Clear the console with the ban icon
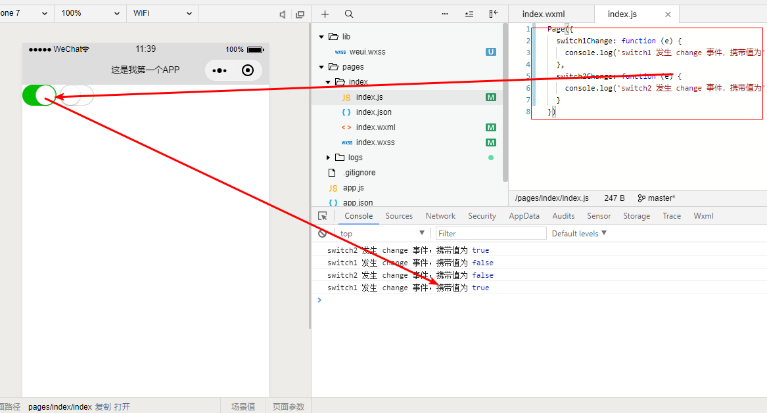This screenshot has height=413, width=767. 322,234
